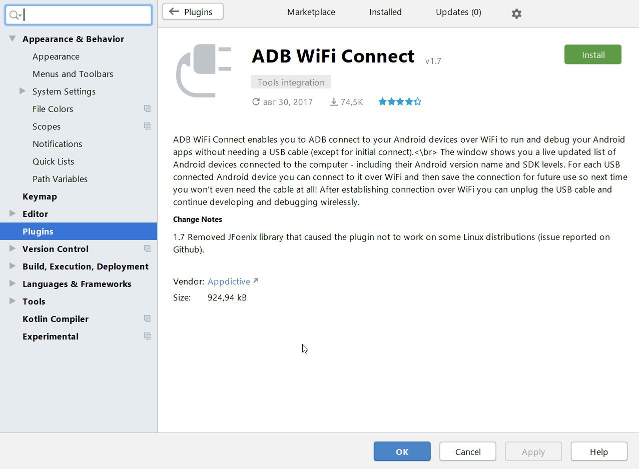Open Scopes settings
Image resolution: width=639 pixels, height=469 pixels.
tap(47, 126)
